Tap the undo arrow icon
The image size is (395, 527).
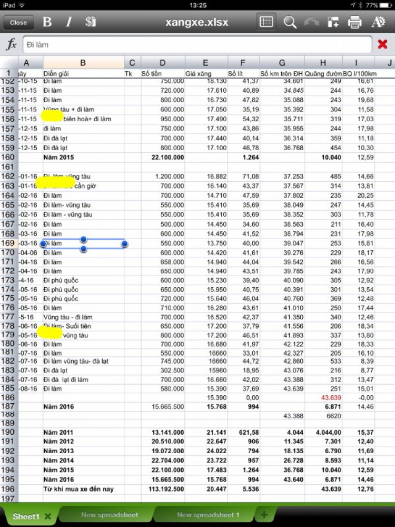[311, 22]
